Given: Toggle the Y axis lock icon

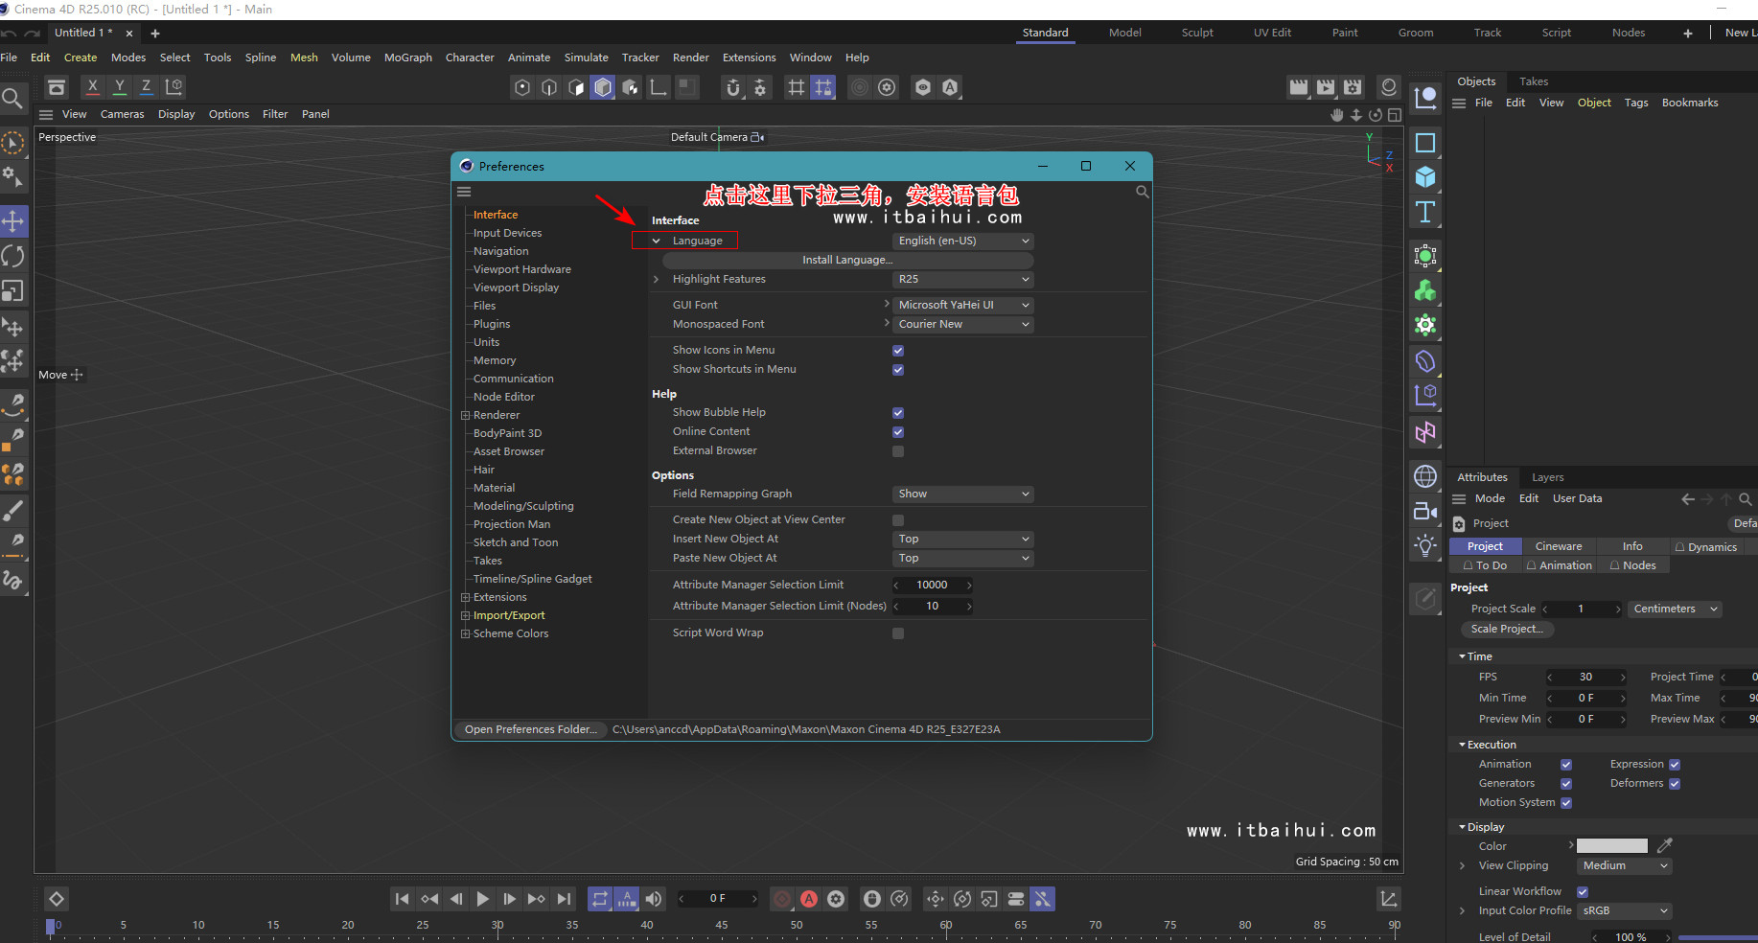Looking at the screenshot, I should click(x=119, y=86).
